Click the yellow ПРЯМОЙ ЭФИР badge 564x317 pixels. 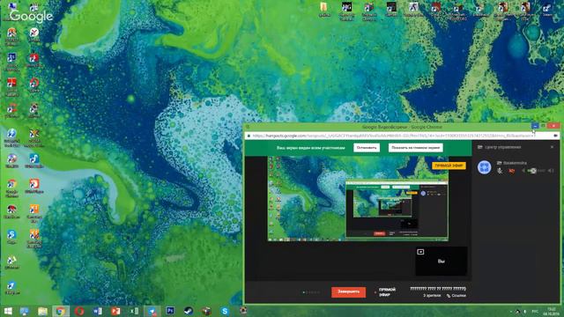click(449, 166)
